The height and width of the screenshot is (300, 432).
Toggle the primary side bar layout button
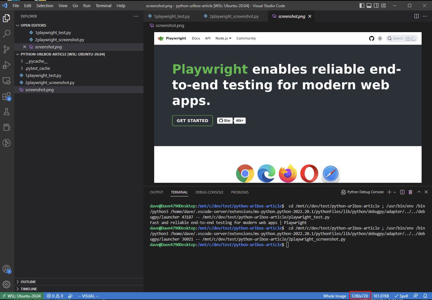pos(362,6)
